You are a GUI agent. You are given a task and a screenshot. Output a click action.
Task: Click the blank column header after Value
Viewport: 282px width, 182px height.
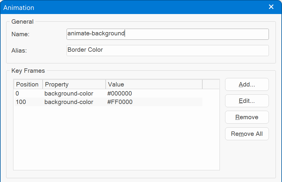point(210,84)
